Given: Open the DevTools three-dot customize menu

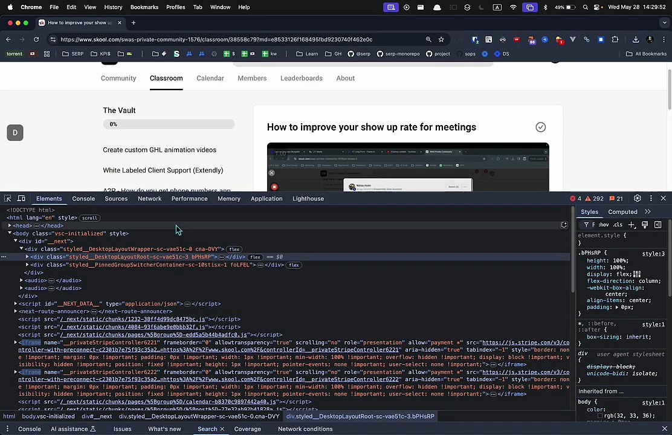Looking at the screenshot, I should [x=651, y=198].
